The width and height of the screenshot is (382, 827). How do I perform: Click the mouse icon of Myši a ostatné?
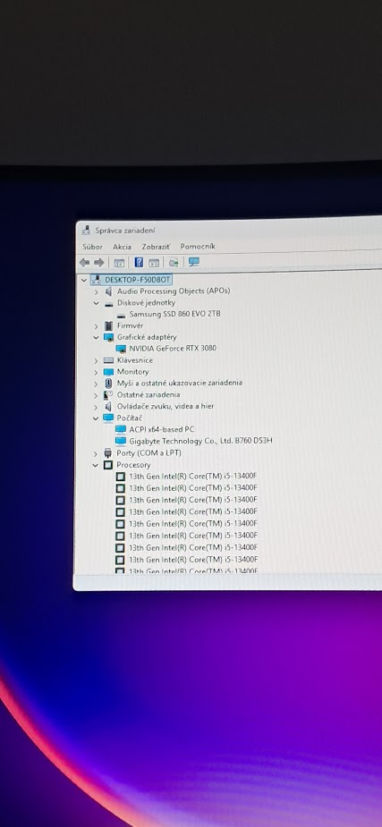click(108, 384)
